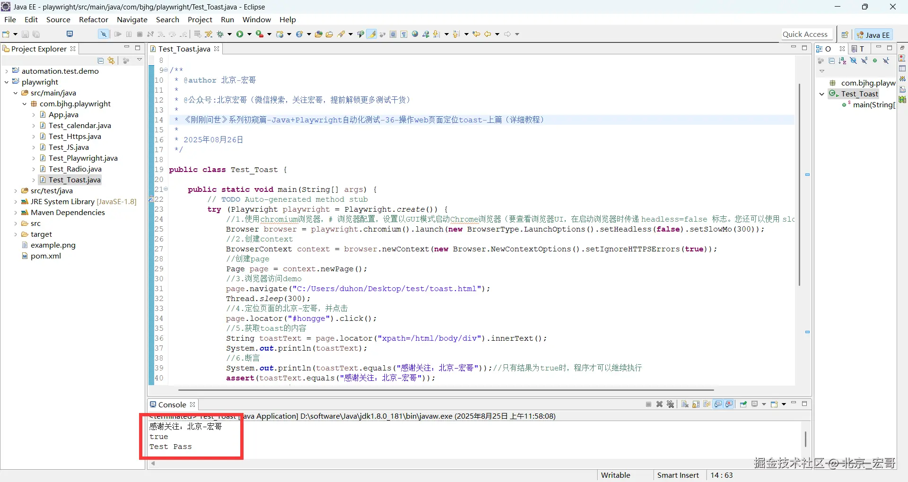Click the Collapse All icon in Outline view
908x482 pixels.
pyautogui.click(x=831, y=60)
